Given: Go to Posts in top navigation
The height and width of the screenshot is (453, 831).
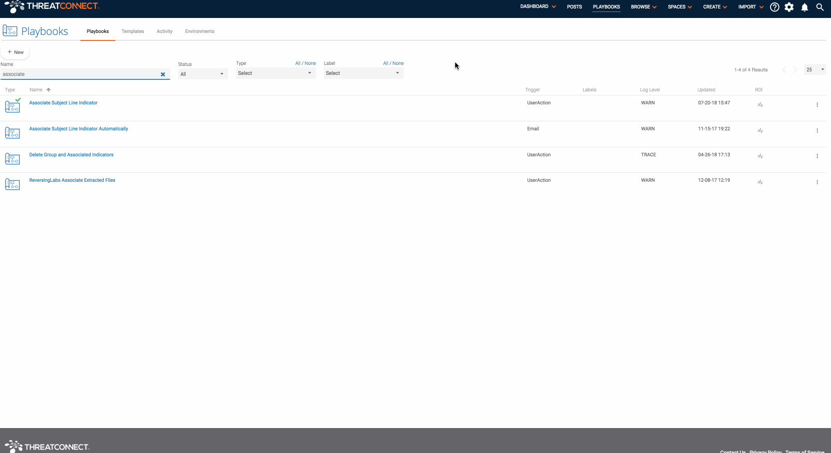Looking at the screenshot, I should tap(574, 7).
